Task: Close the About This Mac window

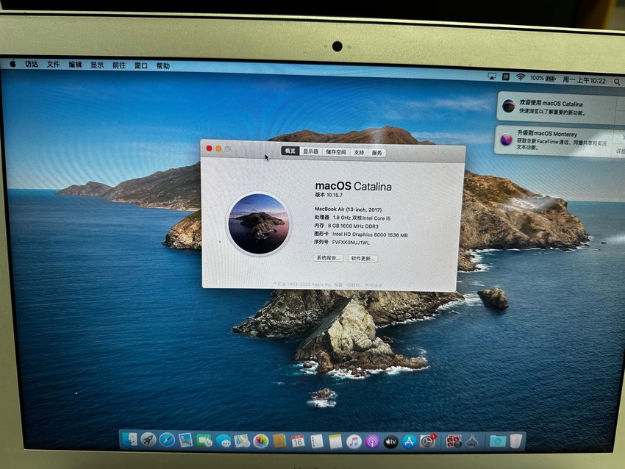Action: pos(210,148)
